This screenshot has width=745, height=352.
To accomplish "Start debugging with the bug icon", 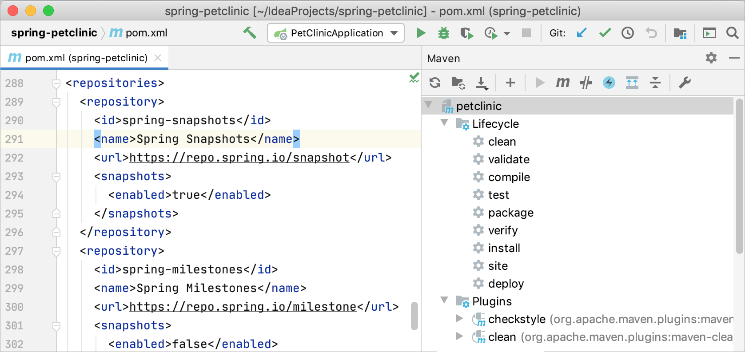I will point(443,33).
